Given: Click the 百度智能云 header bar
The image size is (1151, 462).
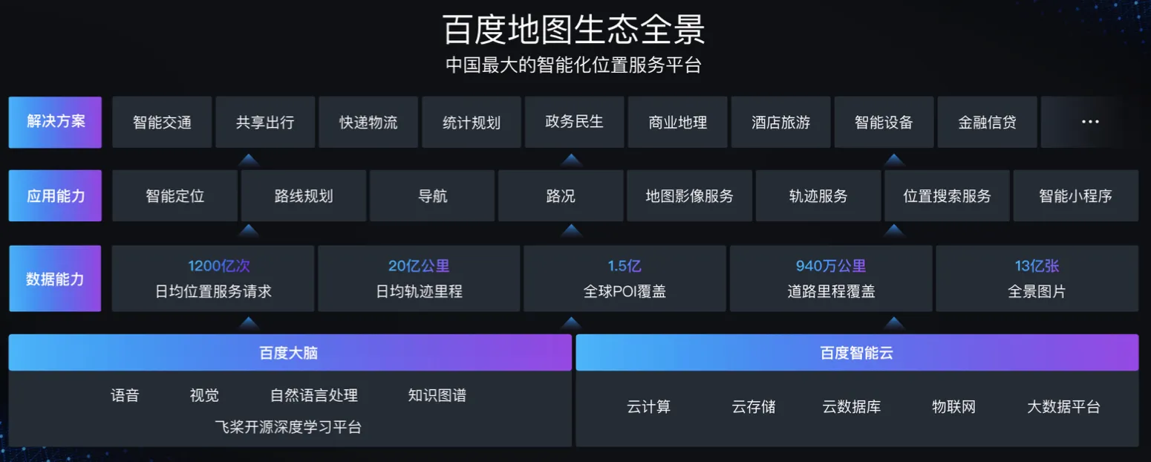Looking at the screenshot, I should point(856,353).
